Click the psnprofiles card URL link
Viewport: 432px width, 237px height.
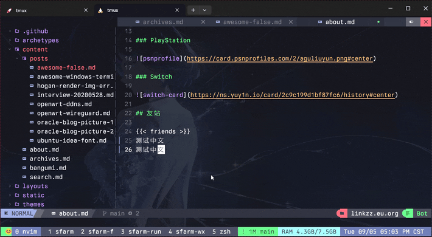[x=280, y=58]
